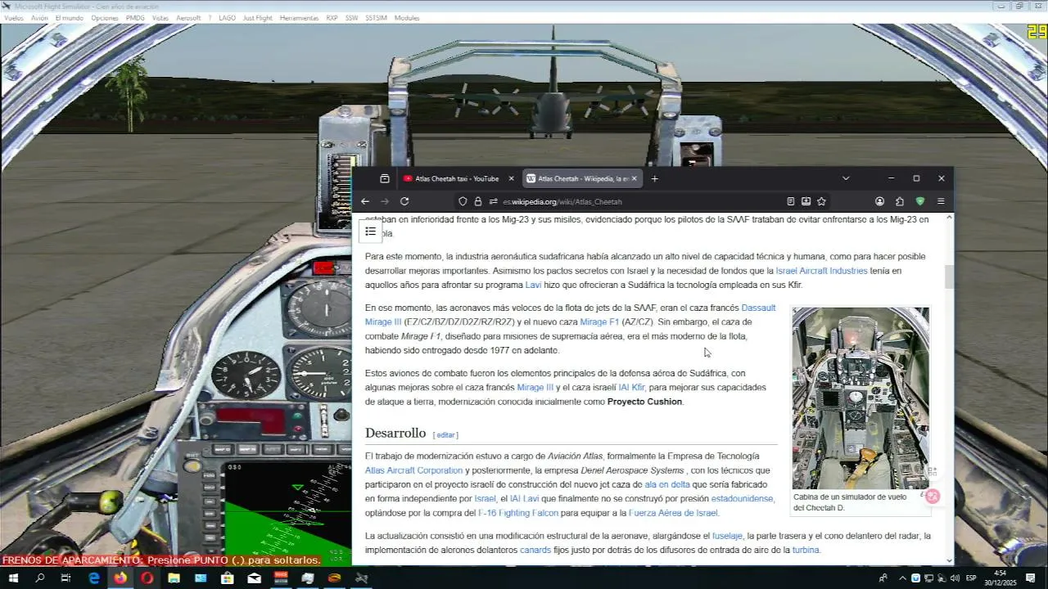Open the site permissions icon in address bar
Image resolution: width=1048 pixels, height=589 pixels.
click(493, 201)
